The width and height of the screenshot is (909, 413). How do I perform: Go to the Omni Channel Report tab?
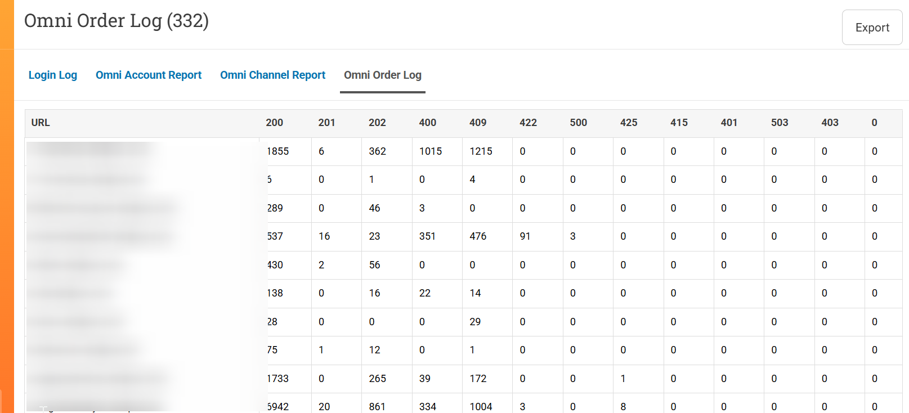click(272, 75)
